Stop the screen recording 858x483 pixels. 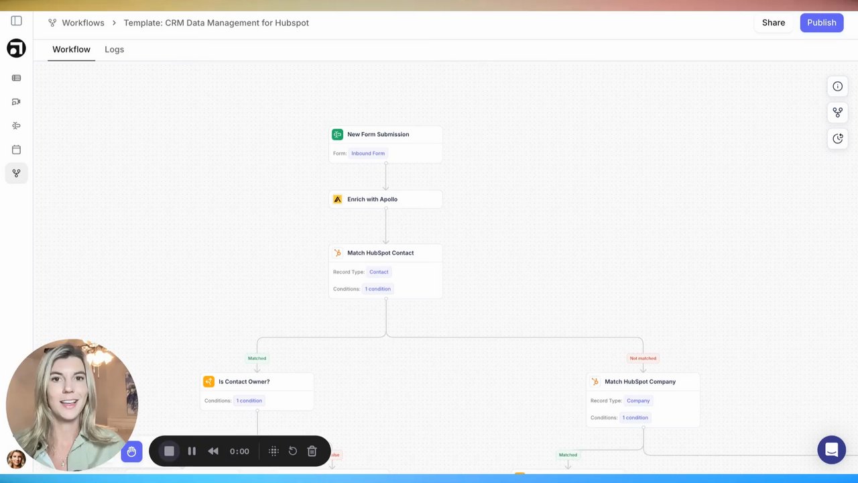pyautogui.click(x=169, y=451)
